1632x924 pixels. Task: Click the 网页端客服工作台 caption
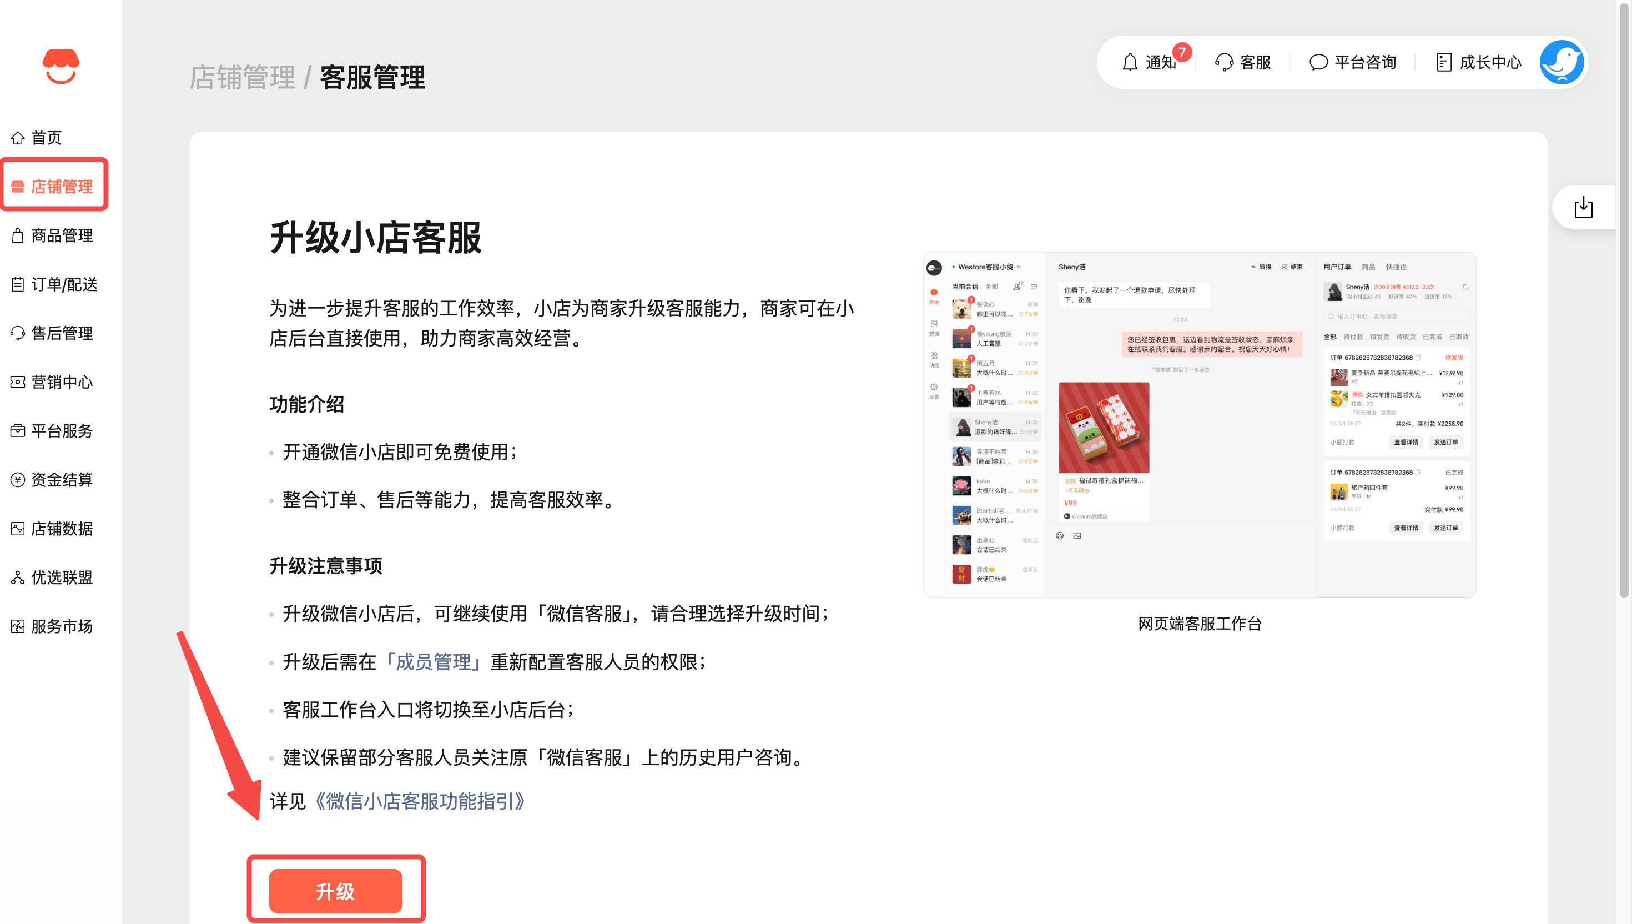[x=1200, y=624]
